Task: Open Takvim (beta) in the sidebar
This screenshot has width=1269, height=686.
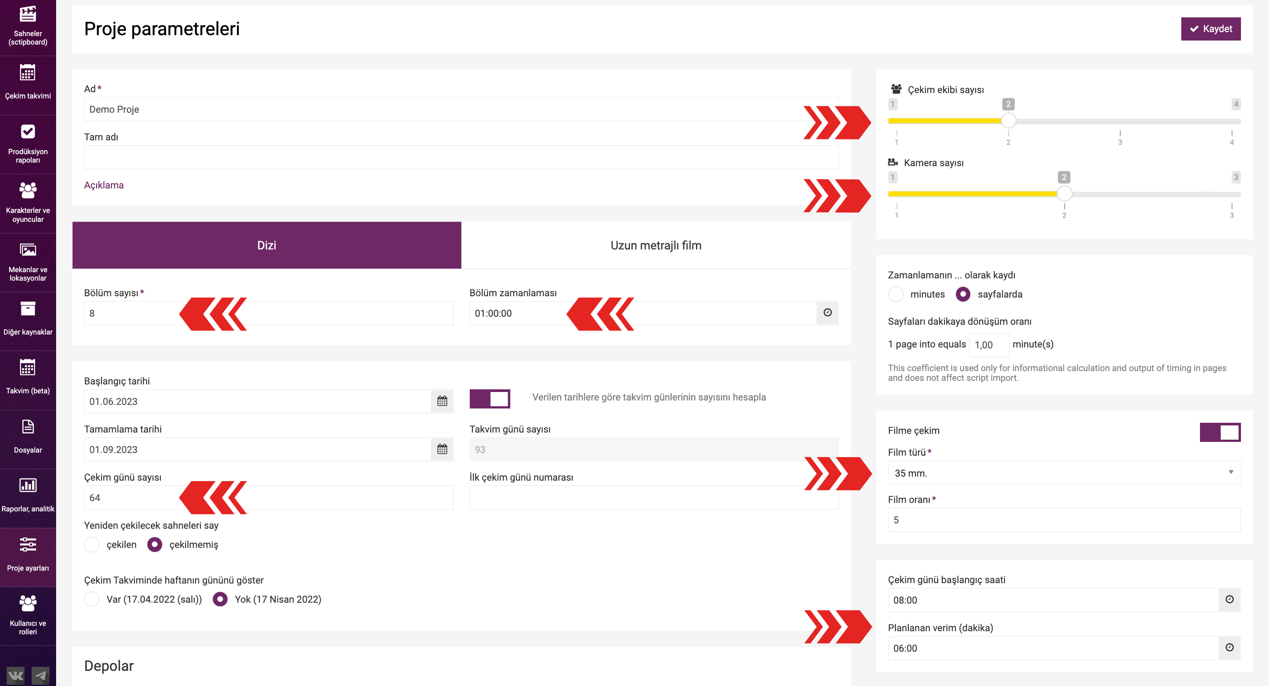Action: tap(28, 380)
